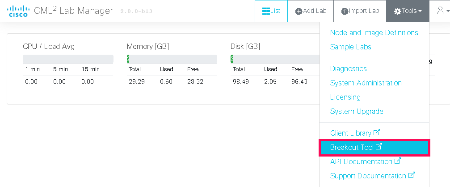This screenshot has height=193, width=450.
Task: Click the Tools gear icon
Action: click(x=397, y=12)
